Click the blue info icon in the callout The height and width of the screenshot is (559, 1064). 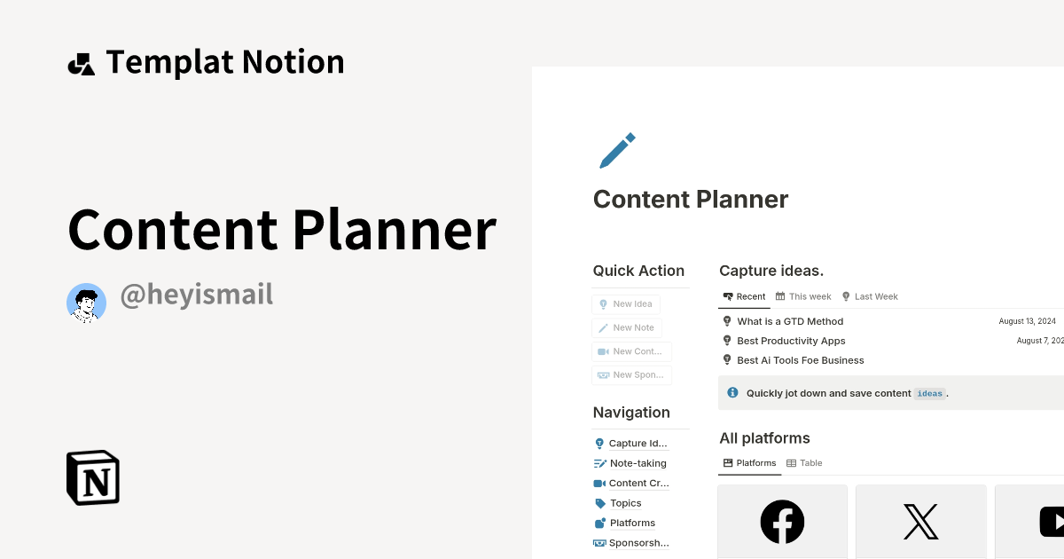pos(732,392)
